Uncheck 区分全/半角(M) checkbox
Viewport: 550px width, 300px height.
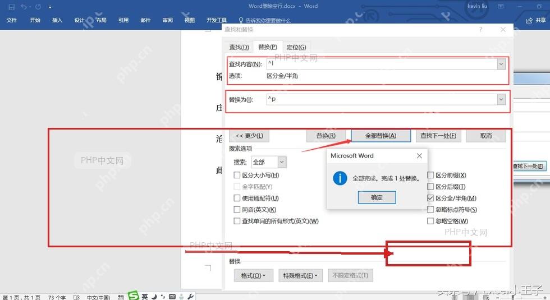[430, 198]
